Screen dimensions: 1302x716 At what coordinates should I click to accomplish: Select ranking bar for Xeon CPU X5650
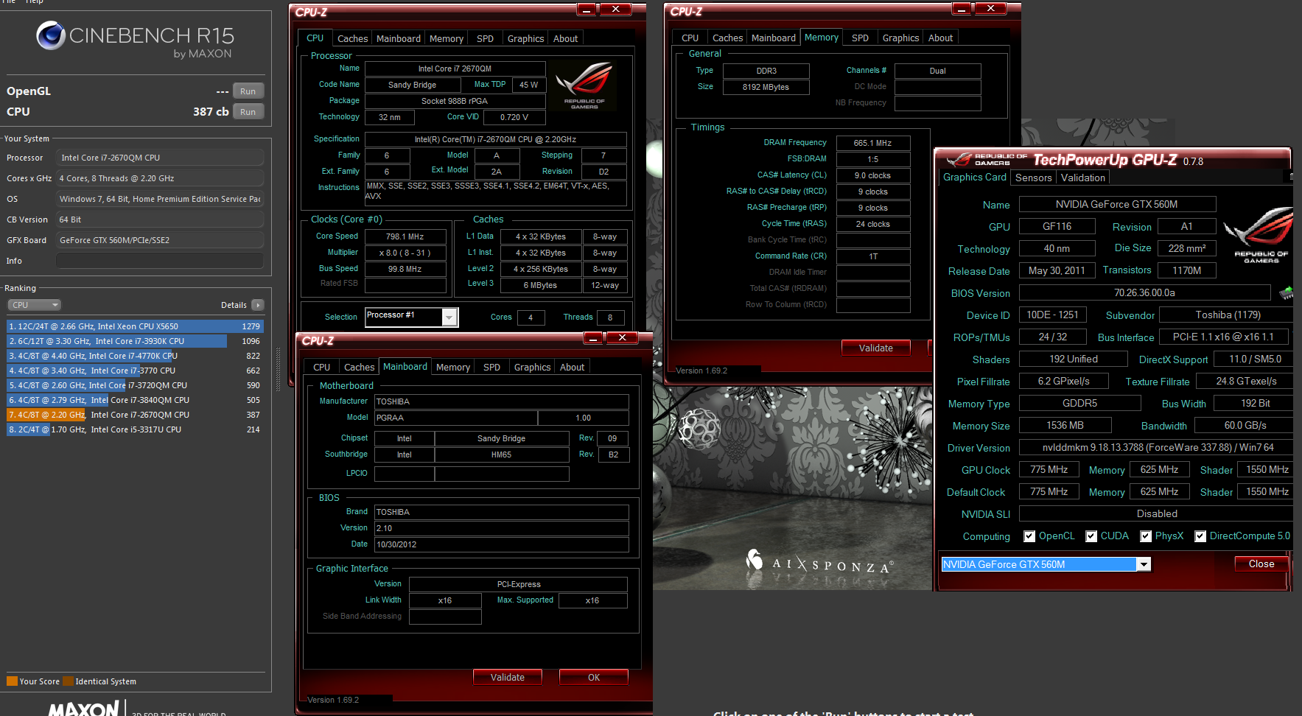pyautogui.click(x=135, y=326)
